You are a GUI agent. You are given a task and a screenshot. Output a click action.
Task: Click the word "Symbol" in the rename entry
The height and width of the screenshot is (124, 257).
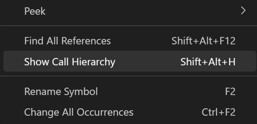81,92
